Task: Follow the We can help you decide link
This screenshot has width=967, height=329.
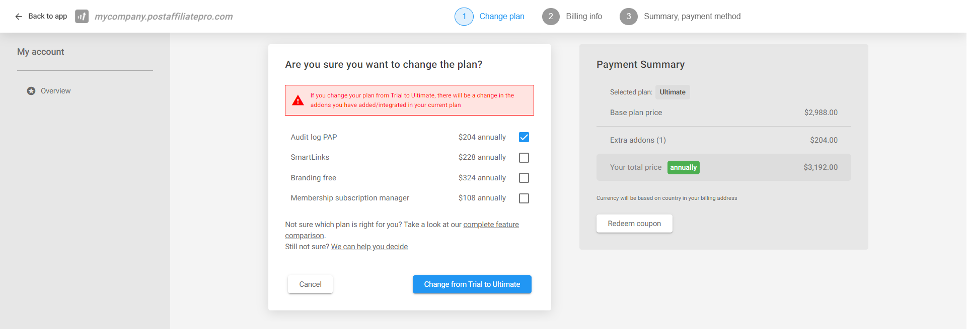Action: coord(369,247)
